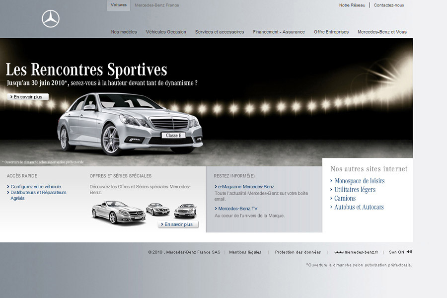Screen dimensions: 447x298
Task: Open the e-Magazine Mercedes-Benz link
Action: tap(246, 187)
